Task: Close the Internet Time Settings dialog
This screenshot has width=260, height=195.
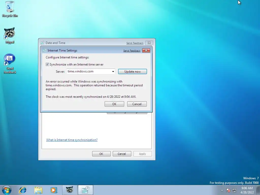Action: click(x=146, y=51)
